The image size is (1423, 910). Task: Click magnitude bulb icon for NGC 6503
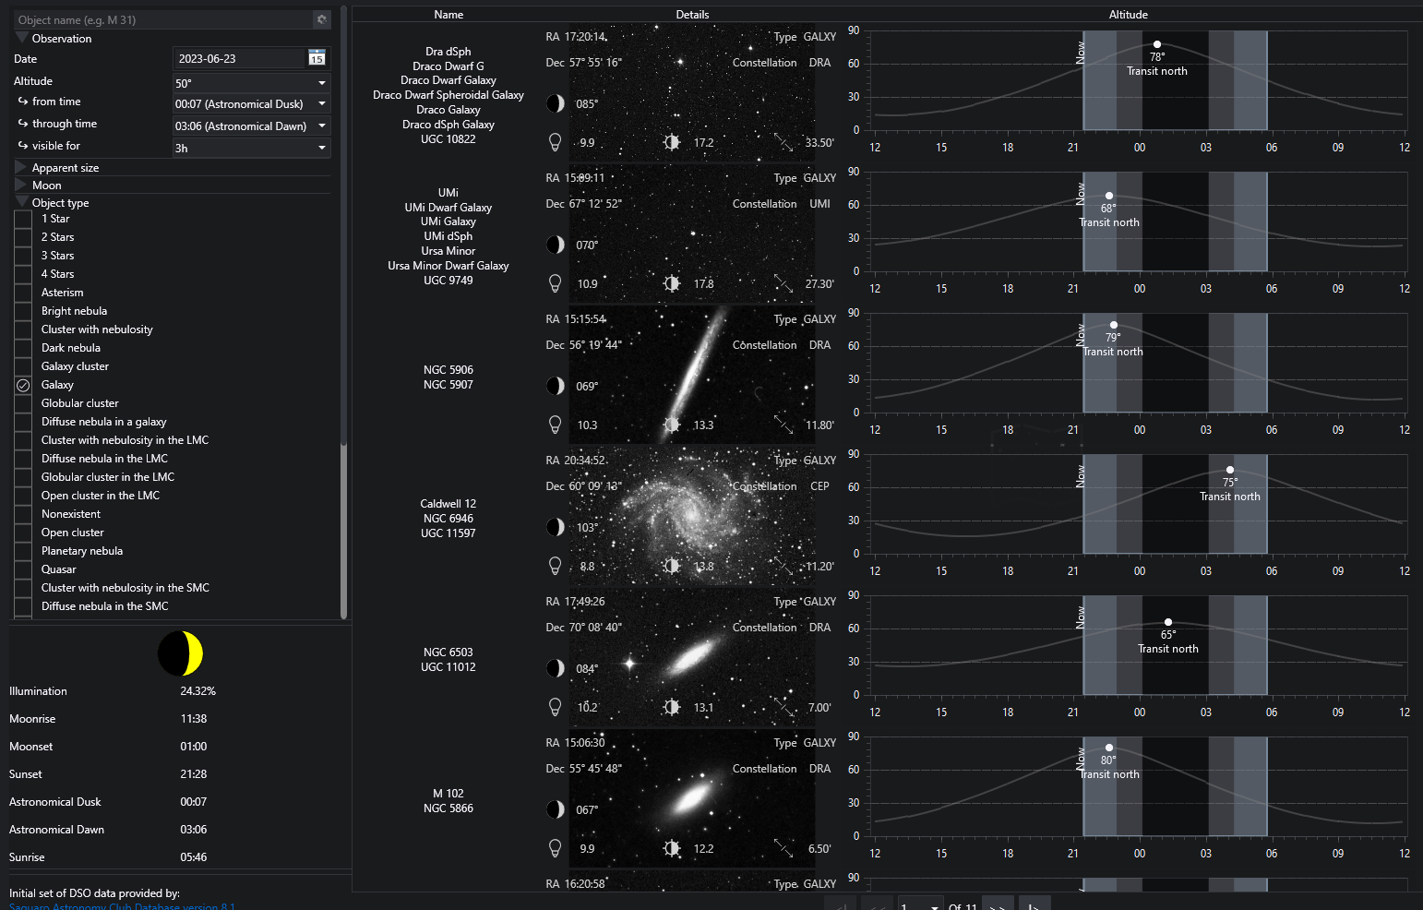556,707
